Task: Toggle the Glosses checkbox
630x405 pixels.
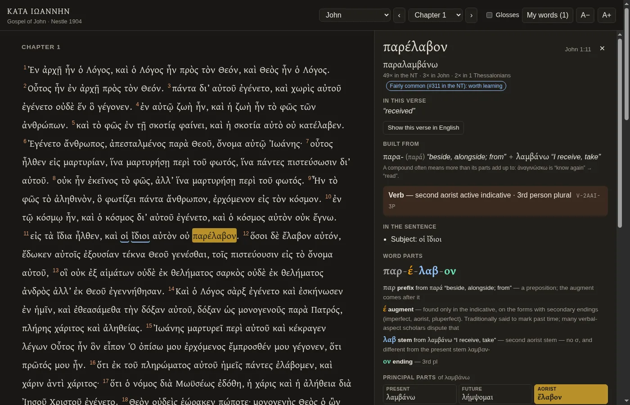Action: tap(489, 15)
